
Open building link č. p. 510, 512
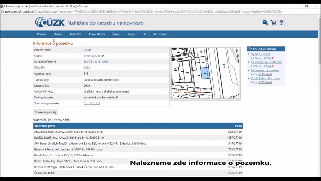click(x=92, y=103)
